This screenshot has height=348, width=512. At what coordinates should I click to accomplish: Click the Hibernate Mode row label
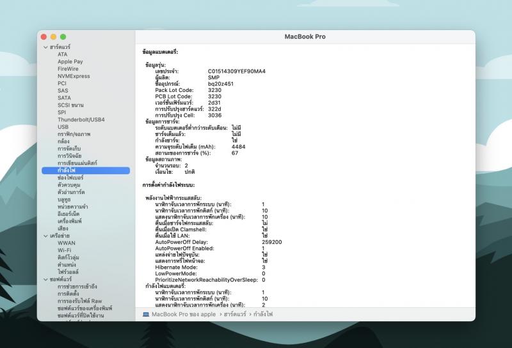pyautogui.click(x=177, y=267)
